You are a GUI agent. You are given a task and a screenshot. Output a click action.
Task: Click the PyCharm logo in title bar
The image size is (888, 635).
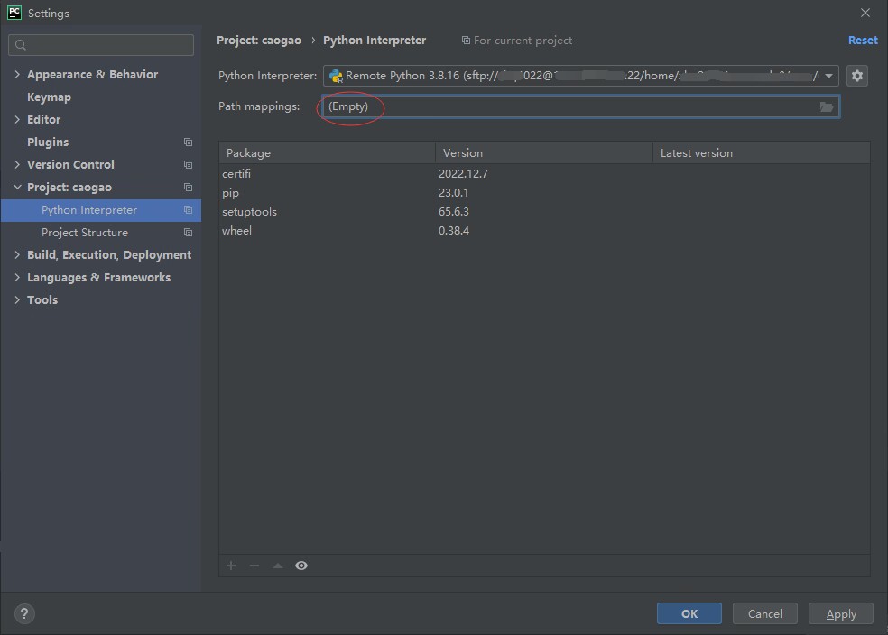[14, 13]
